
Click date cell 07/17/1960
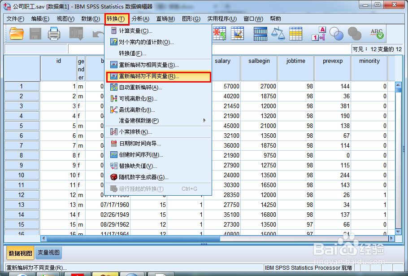108,205
